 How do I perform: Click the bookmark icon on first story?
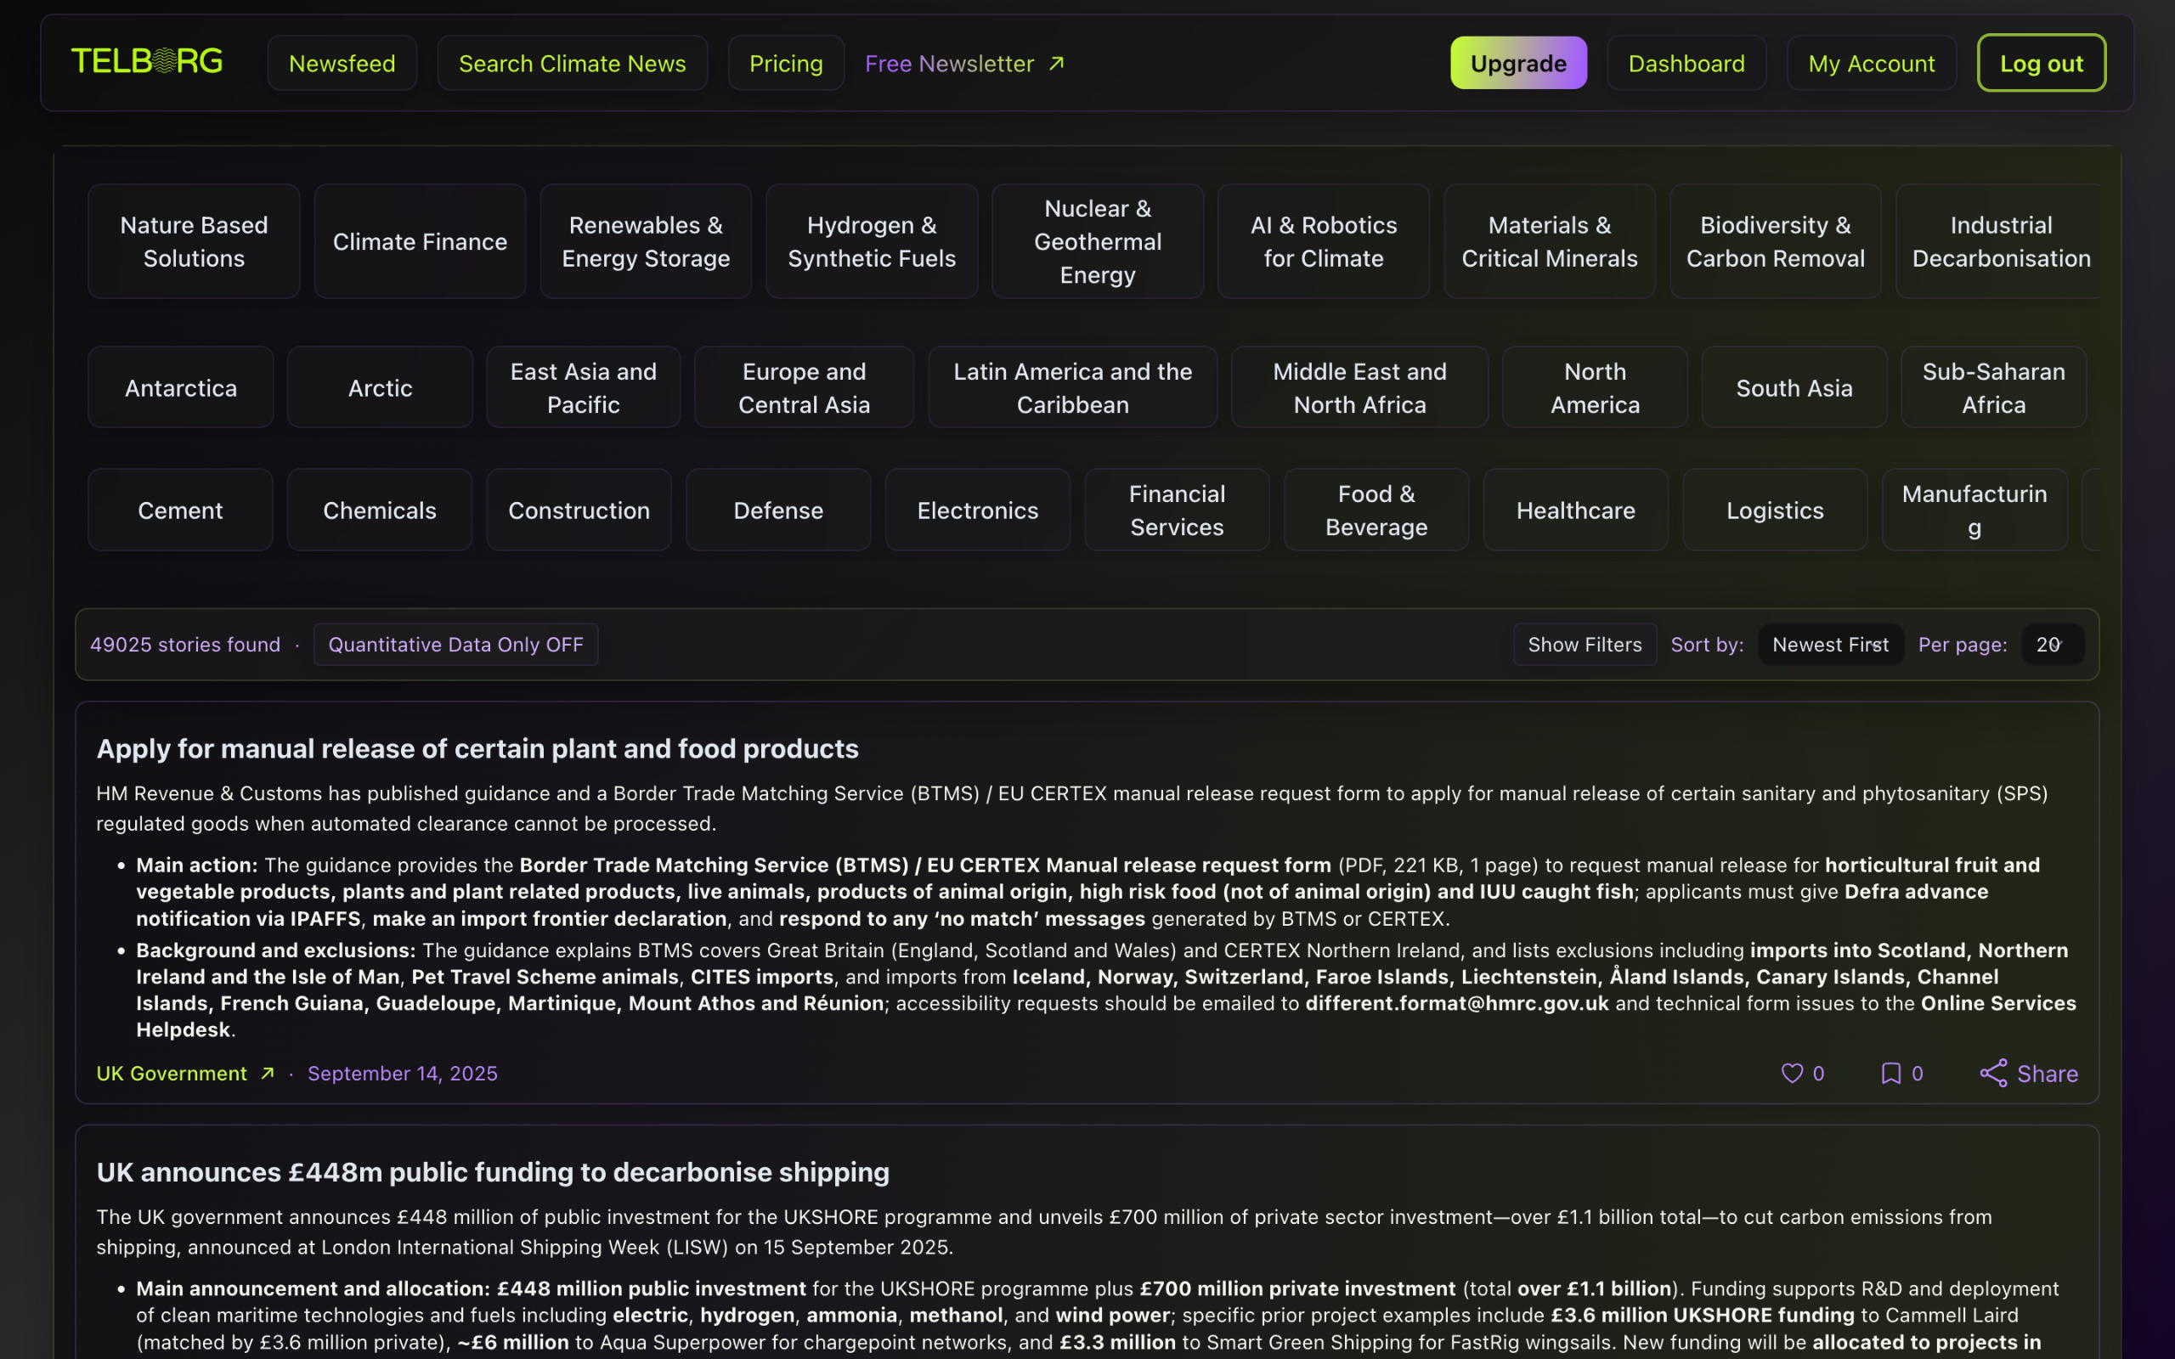(x=1890, y=1073)
